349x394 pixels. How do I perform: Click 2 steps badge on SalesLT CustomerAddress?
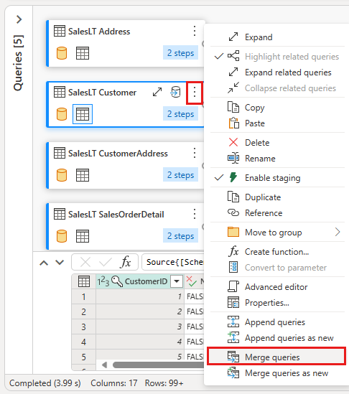[x=180, y=174]
